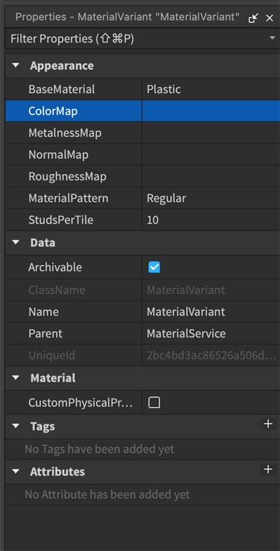
Task: Enable the CustomPhysicalProperties checkbox
Action: (x=154, y=403)
